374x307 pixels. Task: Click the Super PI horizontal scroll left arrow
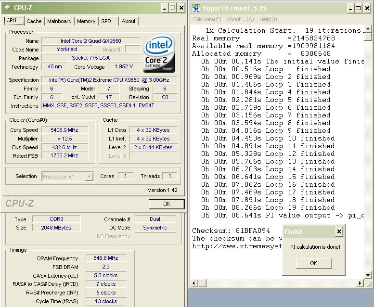[194, 283]
